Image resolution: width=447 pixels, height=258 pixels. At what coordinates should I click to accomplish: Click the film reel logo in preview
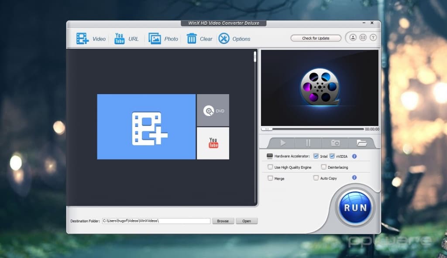[320, 87]
